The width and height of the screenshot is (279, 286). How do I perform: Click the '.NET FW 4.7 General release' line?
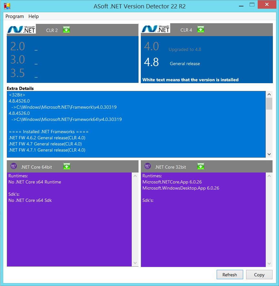[x=45, y=144]
